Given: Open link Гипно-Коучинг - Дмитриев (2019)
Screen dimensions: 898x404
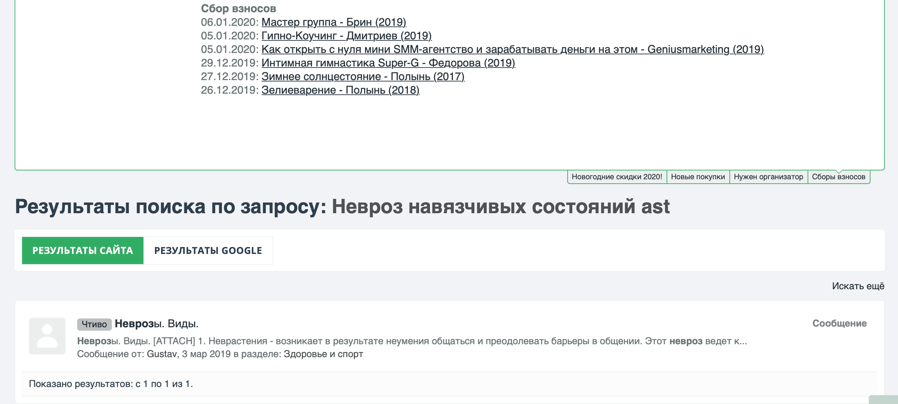Looking at the screenshot, I should pyautogui.click(x=346, y=36).
